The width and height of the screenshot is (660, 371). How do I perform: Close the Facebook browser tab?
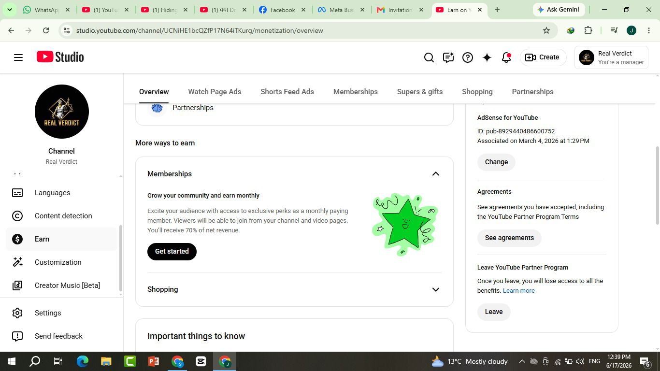coord(303,10)
